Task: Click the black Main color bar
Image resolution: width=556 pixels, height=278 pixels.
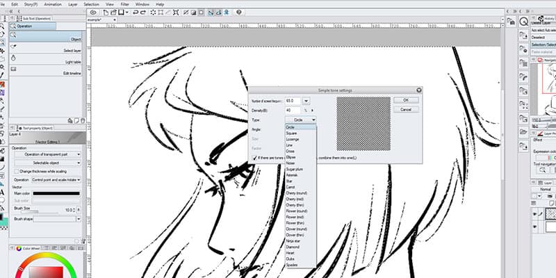Action: click(56, 194)
